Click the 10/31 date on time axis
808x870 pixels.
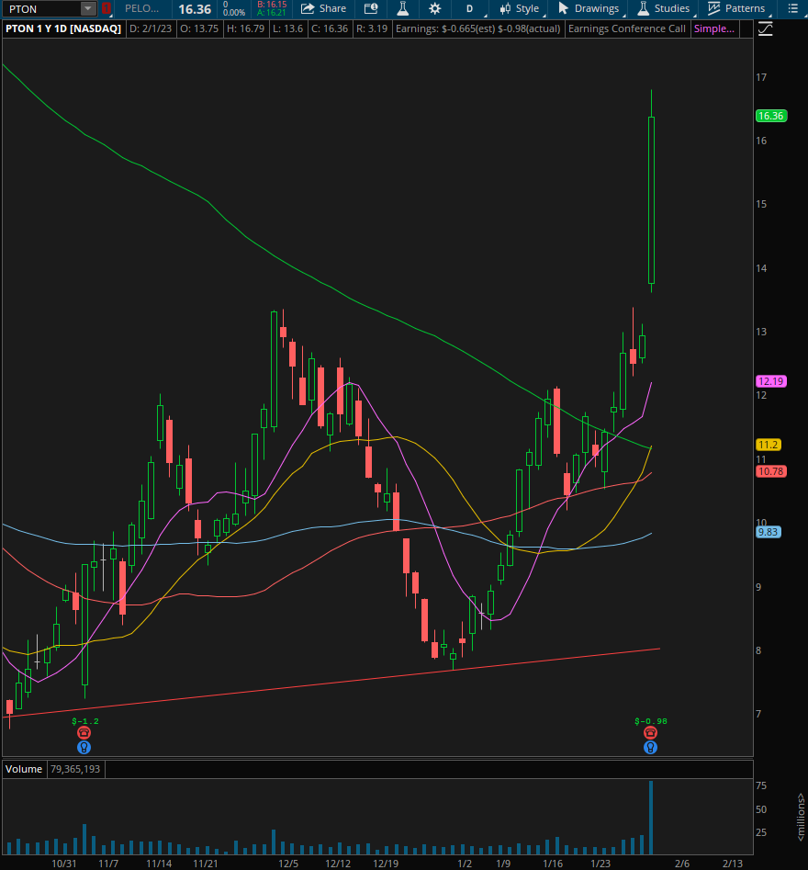[63, 864]
